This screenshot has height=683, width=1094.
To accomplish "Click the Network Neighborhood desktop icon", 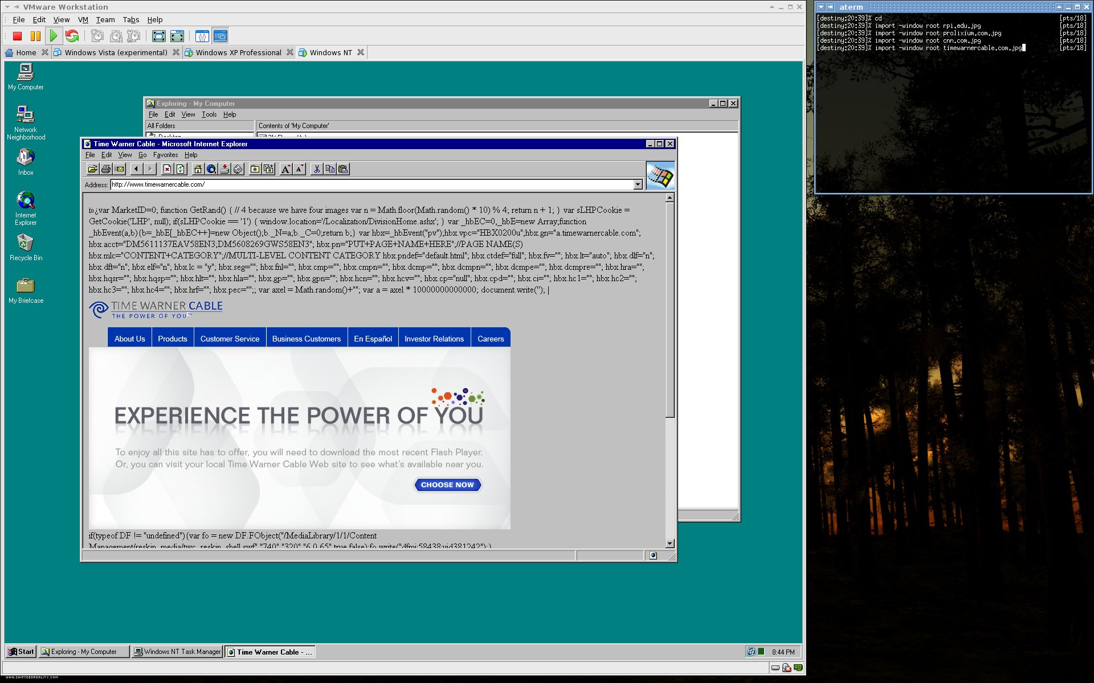I will tap(26, 123).
